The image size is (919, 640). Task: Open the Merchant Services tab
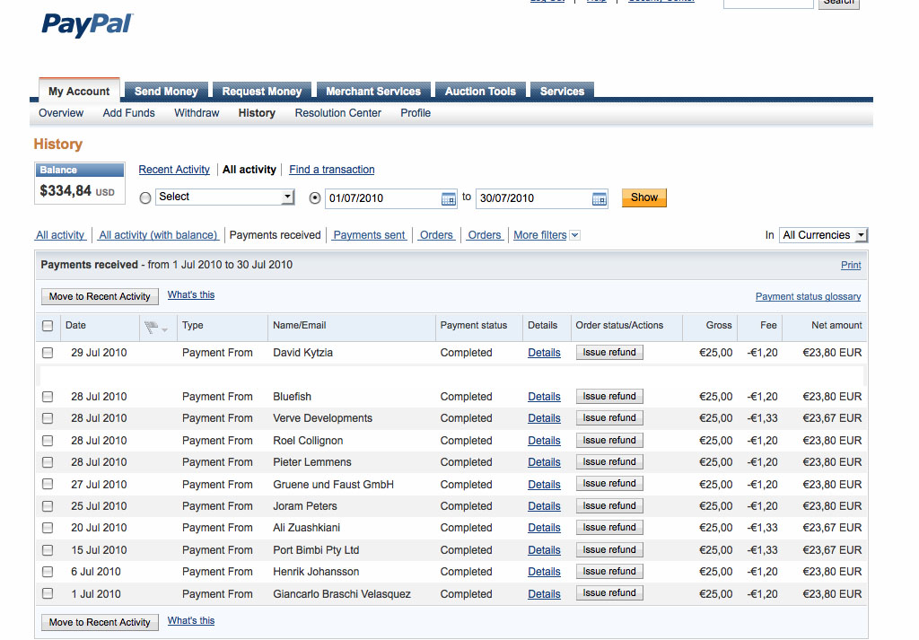[x=373, y=91]
